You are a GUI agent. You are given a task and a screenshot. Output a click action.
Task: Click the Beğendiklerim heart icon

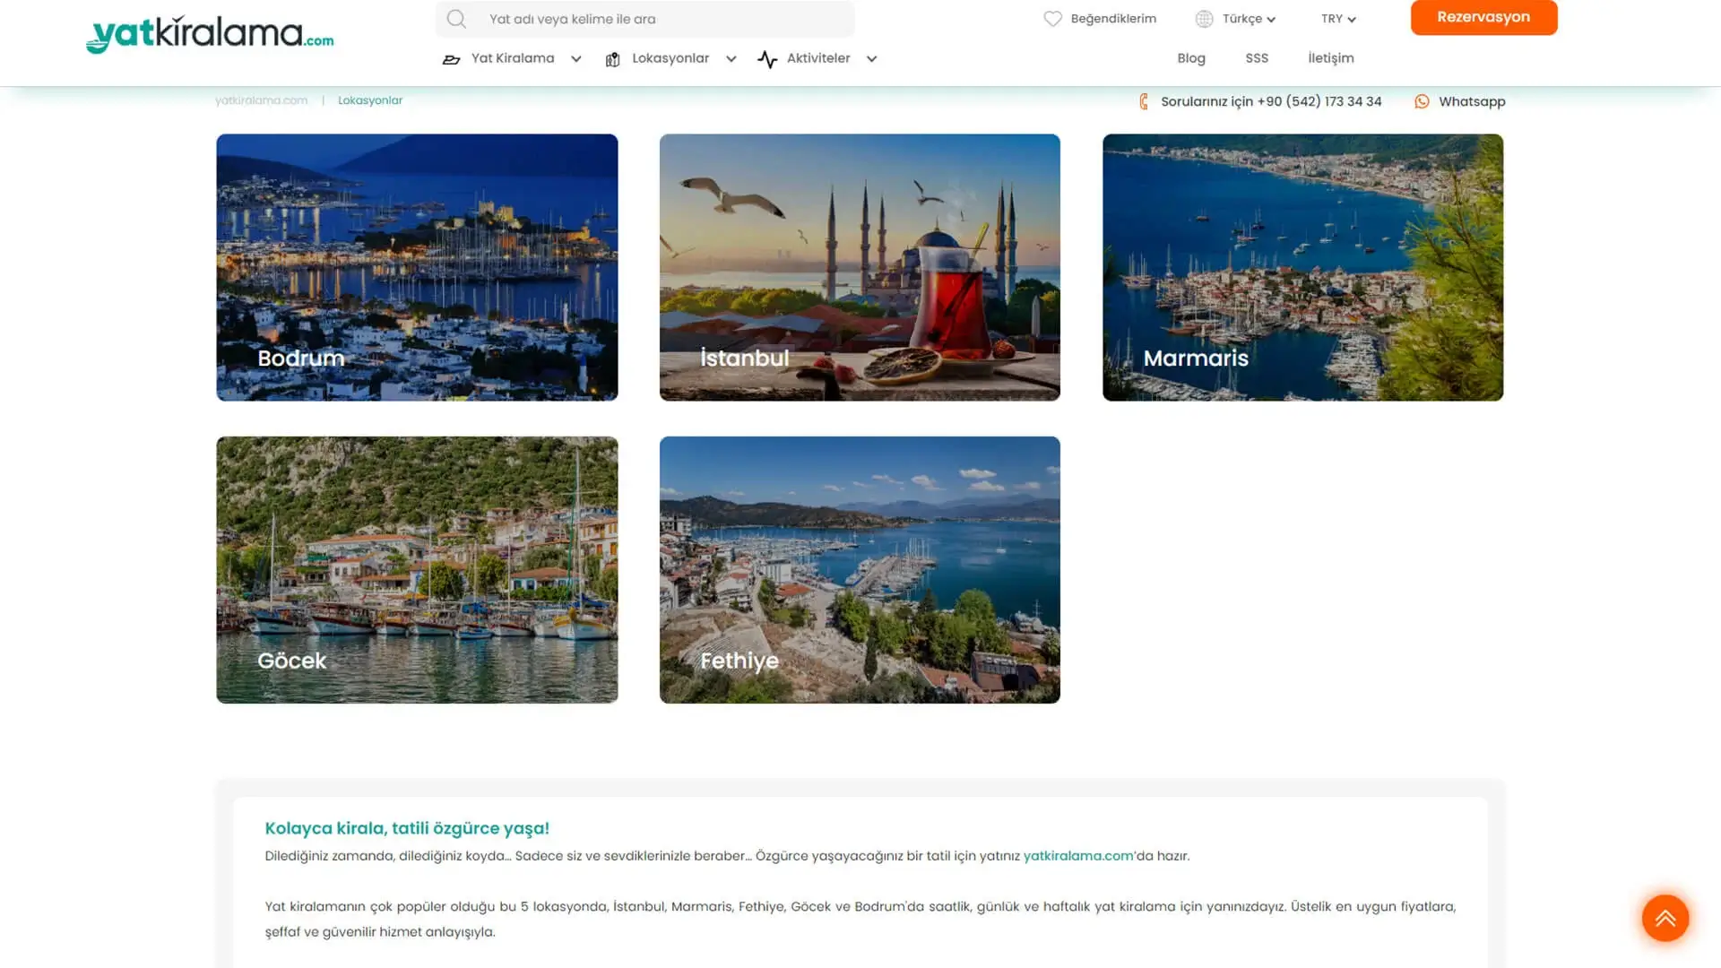point(1052,18)
